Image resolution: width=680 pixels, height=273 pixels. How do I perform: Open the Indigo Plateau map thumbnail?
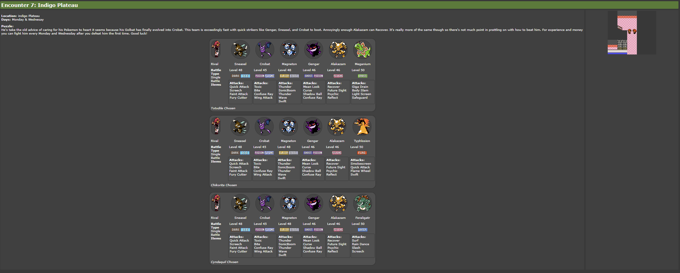[632, 33]
